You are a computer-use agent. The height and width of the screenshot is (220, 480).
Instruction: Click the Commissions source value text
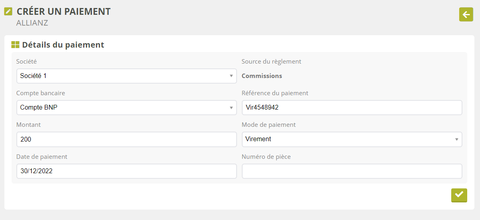point(262,76)
